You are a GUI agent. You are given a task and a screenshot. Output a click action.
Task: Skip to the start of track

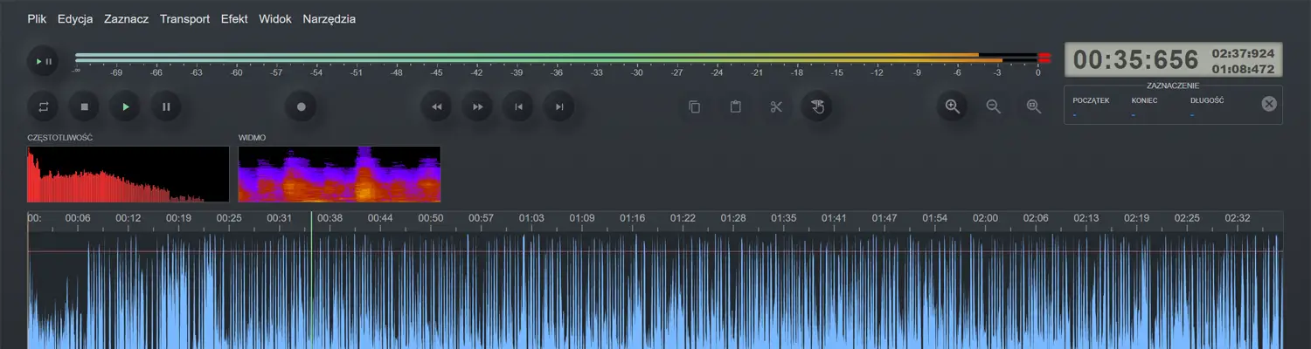(518, 107)
